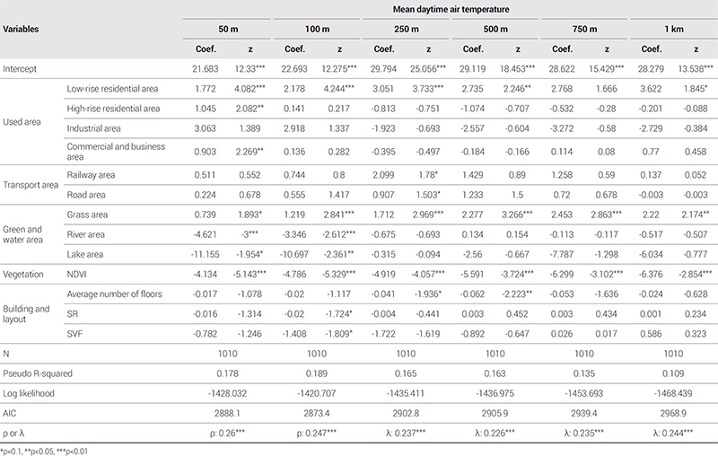Select the '50 m' column header
The width and height of the screenshot is (718, 456).
[226, 30]
